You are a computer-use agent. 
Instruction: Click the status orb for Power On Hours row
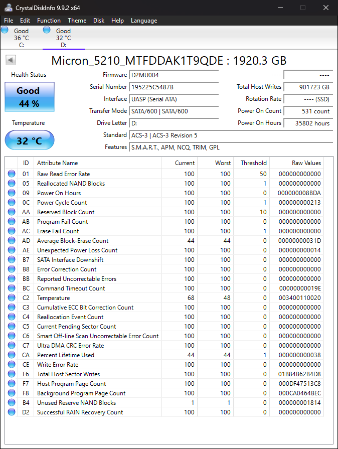pyautogui.click(x=12, y=193)
